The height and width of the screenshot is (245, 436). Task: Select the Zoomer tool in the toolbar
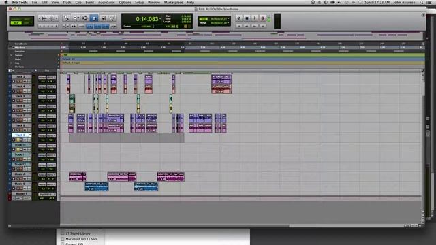coord(66,18)
